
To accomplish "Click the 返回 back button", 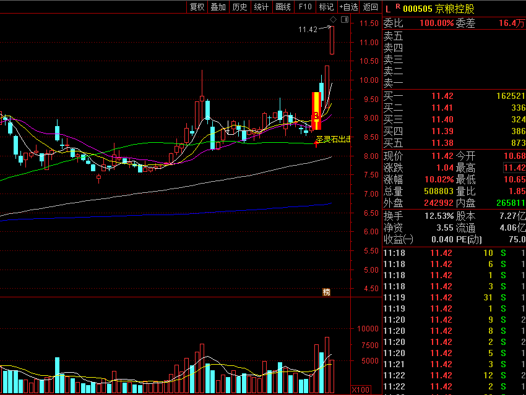I will pos(370,7).
